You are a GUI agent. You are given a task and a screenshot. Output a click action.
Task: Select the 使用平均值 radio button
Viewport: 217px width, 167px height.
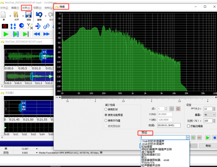pos(106,120)
